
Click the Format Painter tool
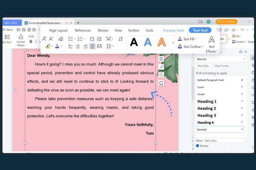(21, 40)
